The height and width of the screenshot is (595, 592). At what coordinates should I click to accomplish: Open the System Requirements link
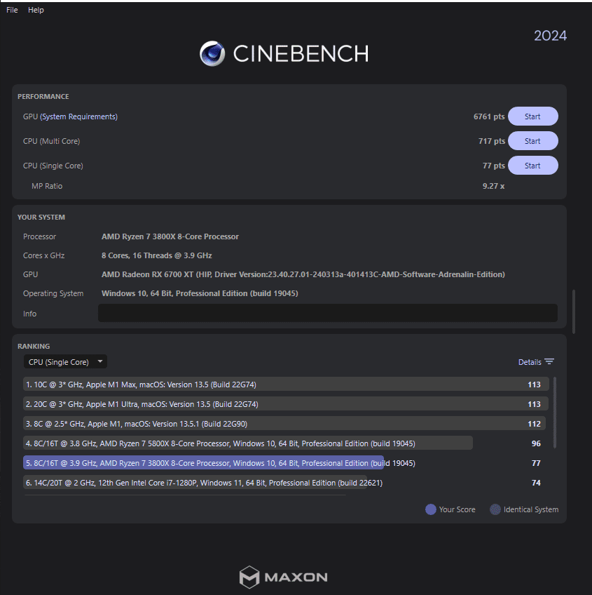[78, 116]
